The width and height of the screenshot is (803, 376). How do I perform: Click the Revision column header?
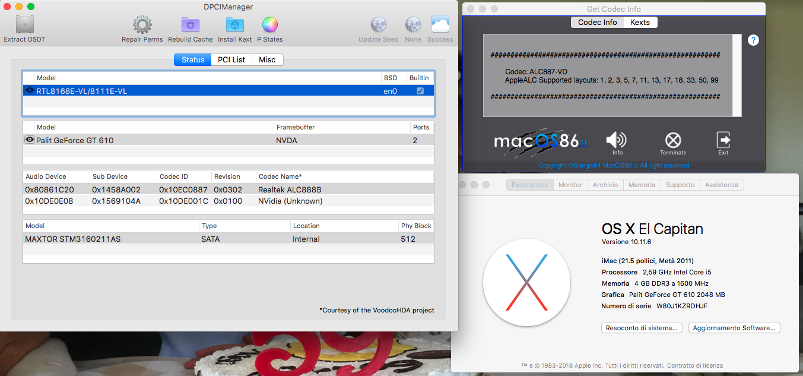tap(233, 176)
